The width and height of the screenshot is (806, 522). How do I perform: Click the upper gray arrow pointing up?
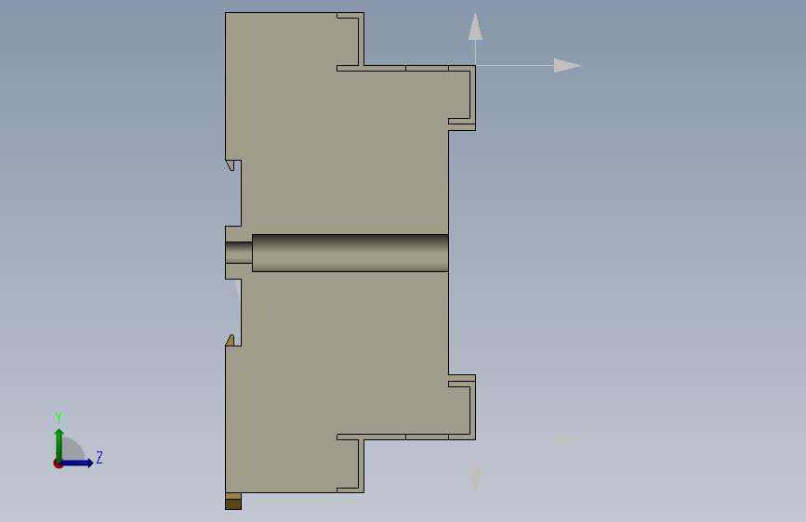click(x=475, y=27)
